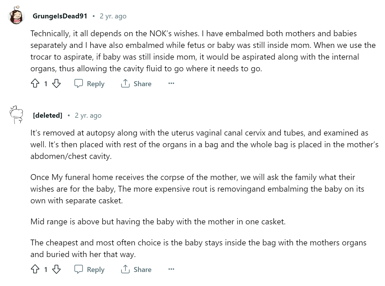Open GrungeIsDead91's user profile link
This screenshot has height=286, width=385.
coord(60,16)
